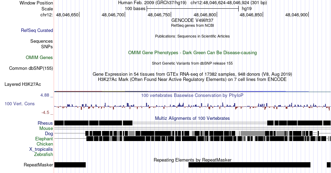Click the 4.88 PhyloP upper limit

(45, 95)
